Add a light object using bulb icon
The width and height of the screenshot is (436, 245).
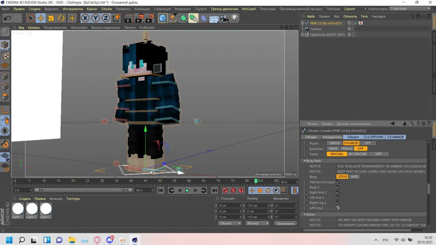[234, 18]
